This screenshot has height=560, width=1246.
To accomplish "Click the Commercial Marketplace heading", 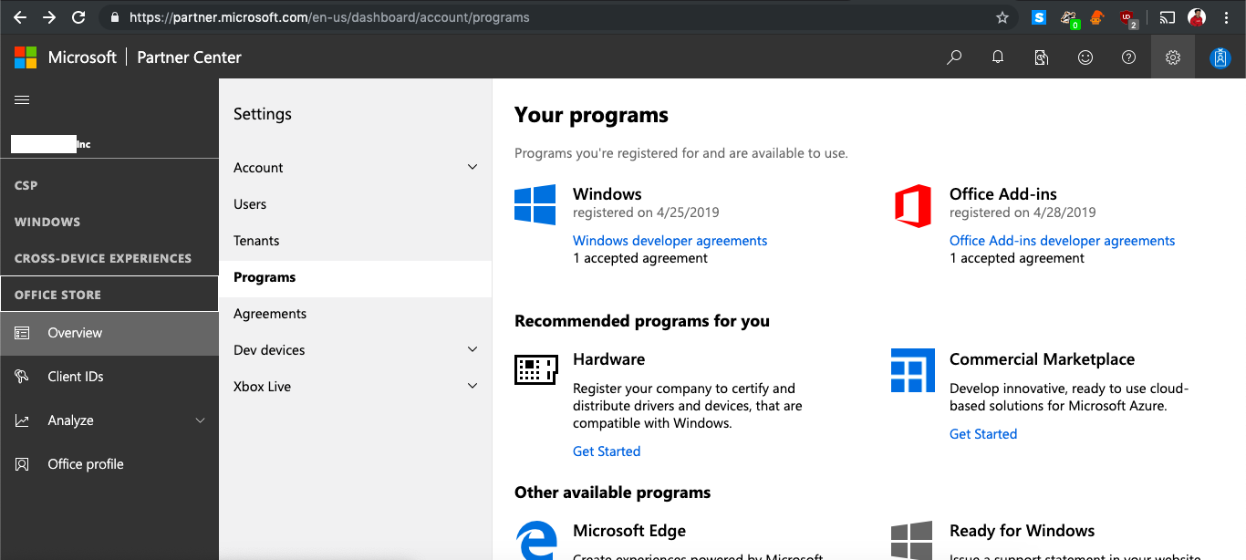I will pos(1042,359).
